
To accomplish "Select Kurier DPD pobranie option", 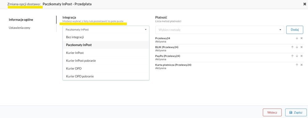I will click(106, 77).
